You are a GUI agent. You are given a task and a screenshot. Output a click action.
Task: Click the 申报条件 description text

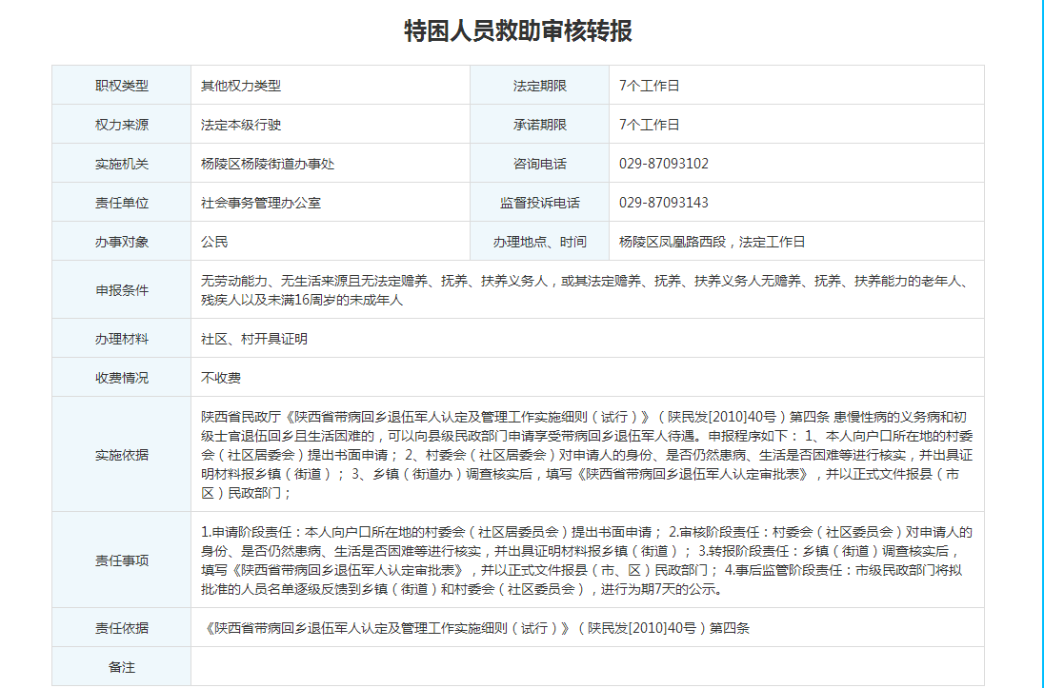[x=583, y=290]
